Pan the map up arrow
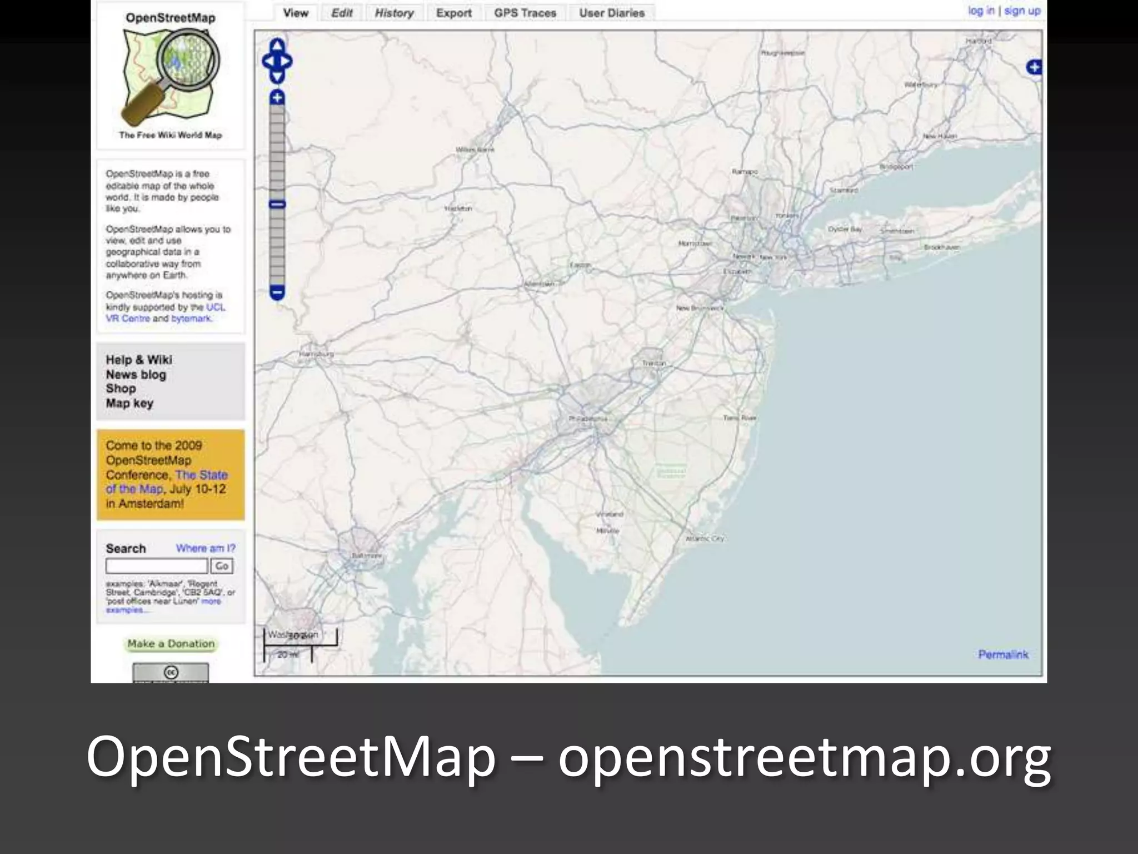This screenshot has width=1138, height=854. pos(277,47)
